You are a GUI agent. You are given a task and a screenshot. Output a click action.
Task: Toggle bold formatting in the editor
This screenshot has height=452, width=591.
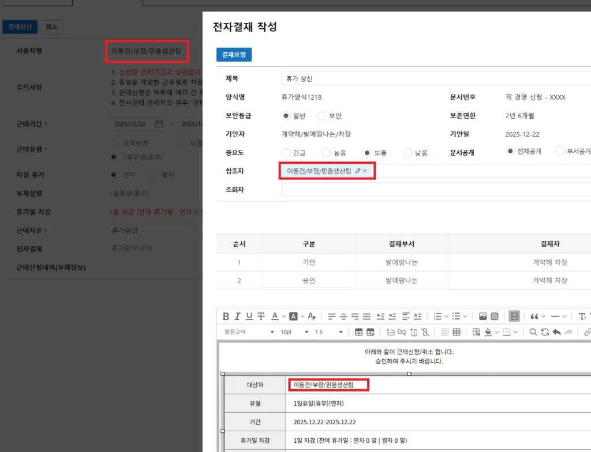[x=226, y=316]
